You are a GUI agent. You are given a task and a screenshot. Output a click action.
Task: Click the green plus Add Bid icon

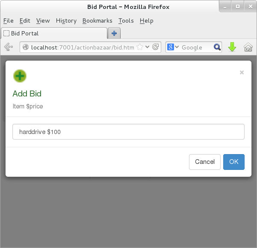20,76
